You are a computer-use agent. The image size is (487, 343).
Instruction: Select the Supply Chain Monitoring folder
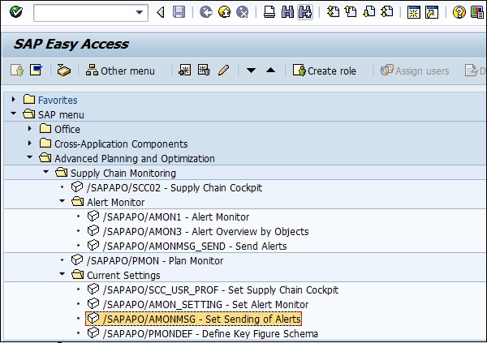(x=123, y=174)
